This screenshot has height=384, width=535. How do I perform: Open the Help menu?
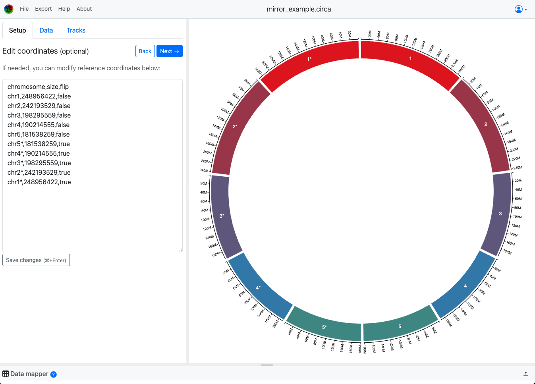pos(64,9)
